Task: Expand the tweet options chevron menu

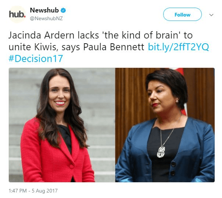Action: [211, 15]
